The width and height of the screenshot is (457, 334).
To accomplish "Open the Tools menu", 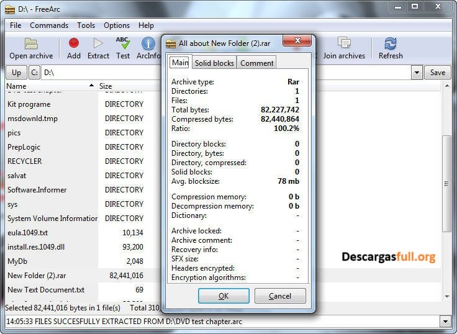I will click(x=86, y=25).
